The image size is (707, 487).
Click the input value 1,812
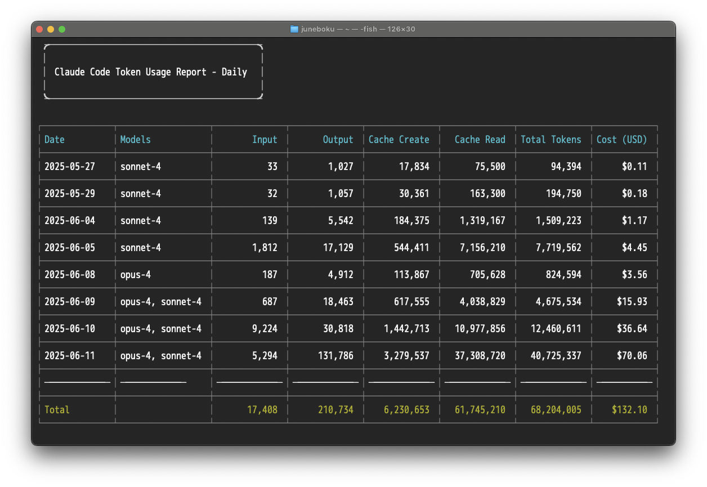[x=265, y=248]
